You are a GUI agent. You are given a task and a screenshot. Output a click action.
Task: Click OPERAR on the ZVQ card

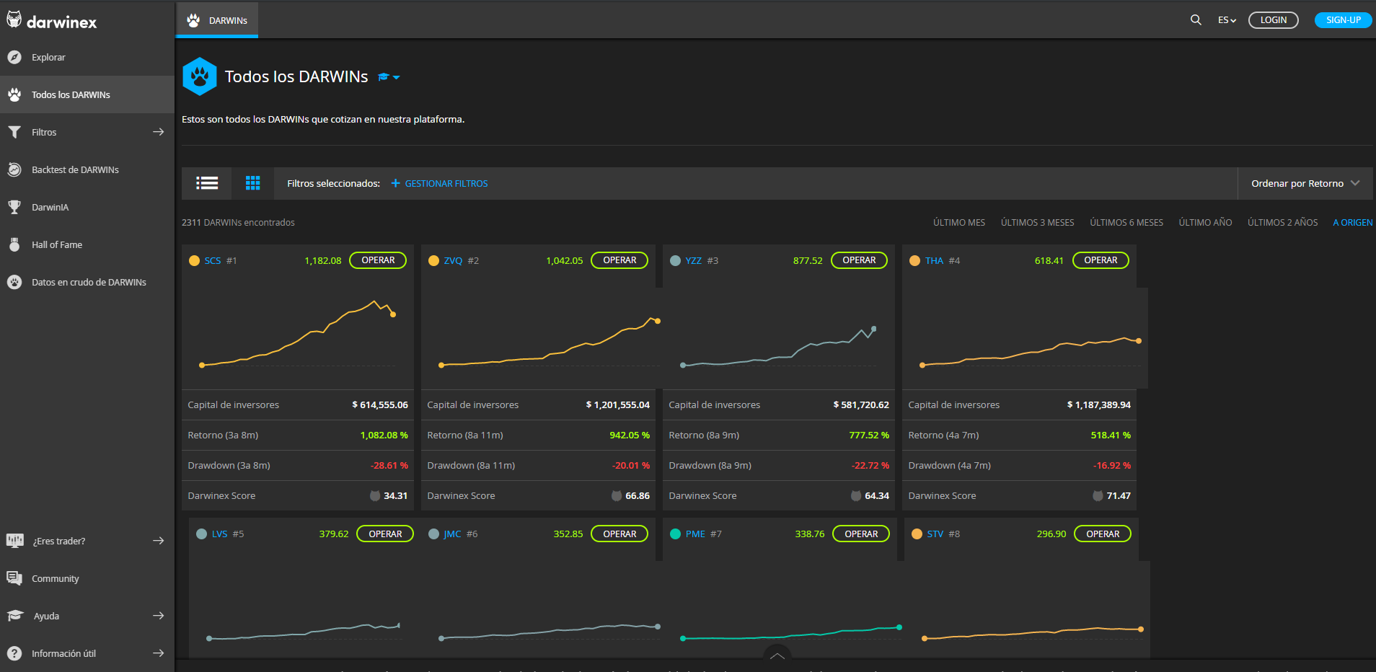pos(619,260)
